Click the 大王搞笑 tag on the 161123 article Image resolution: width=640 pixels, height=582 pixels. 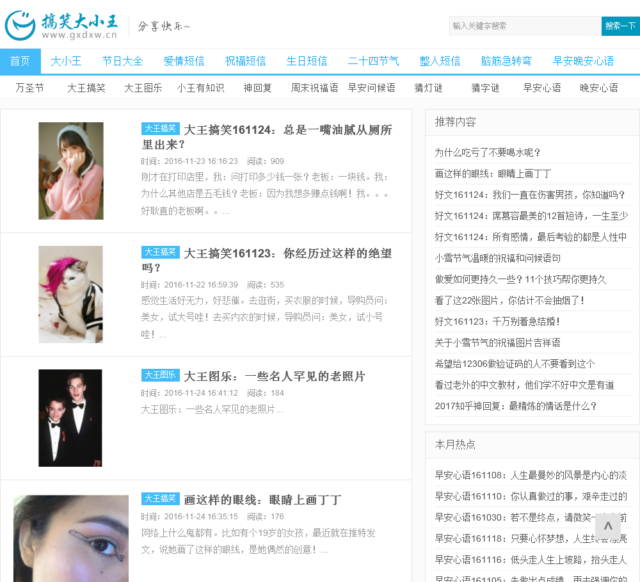click(161, 252)
